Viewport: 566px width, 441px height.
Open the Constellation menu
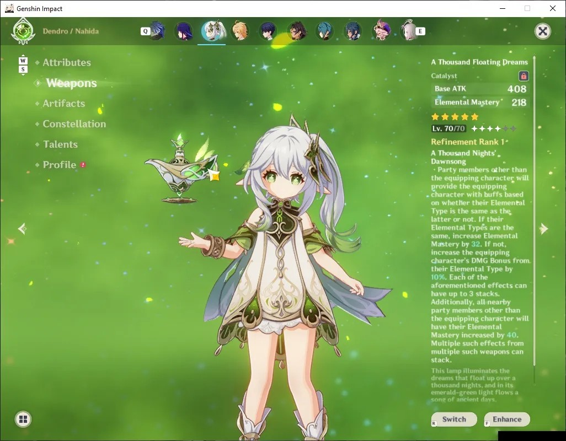(74, 123)
